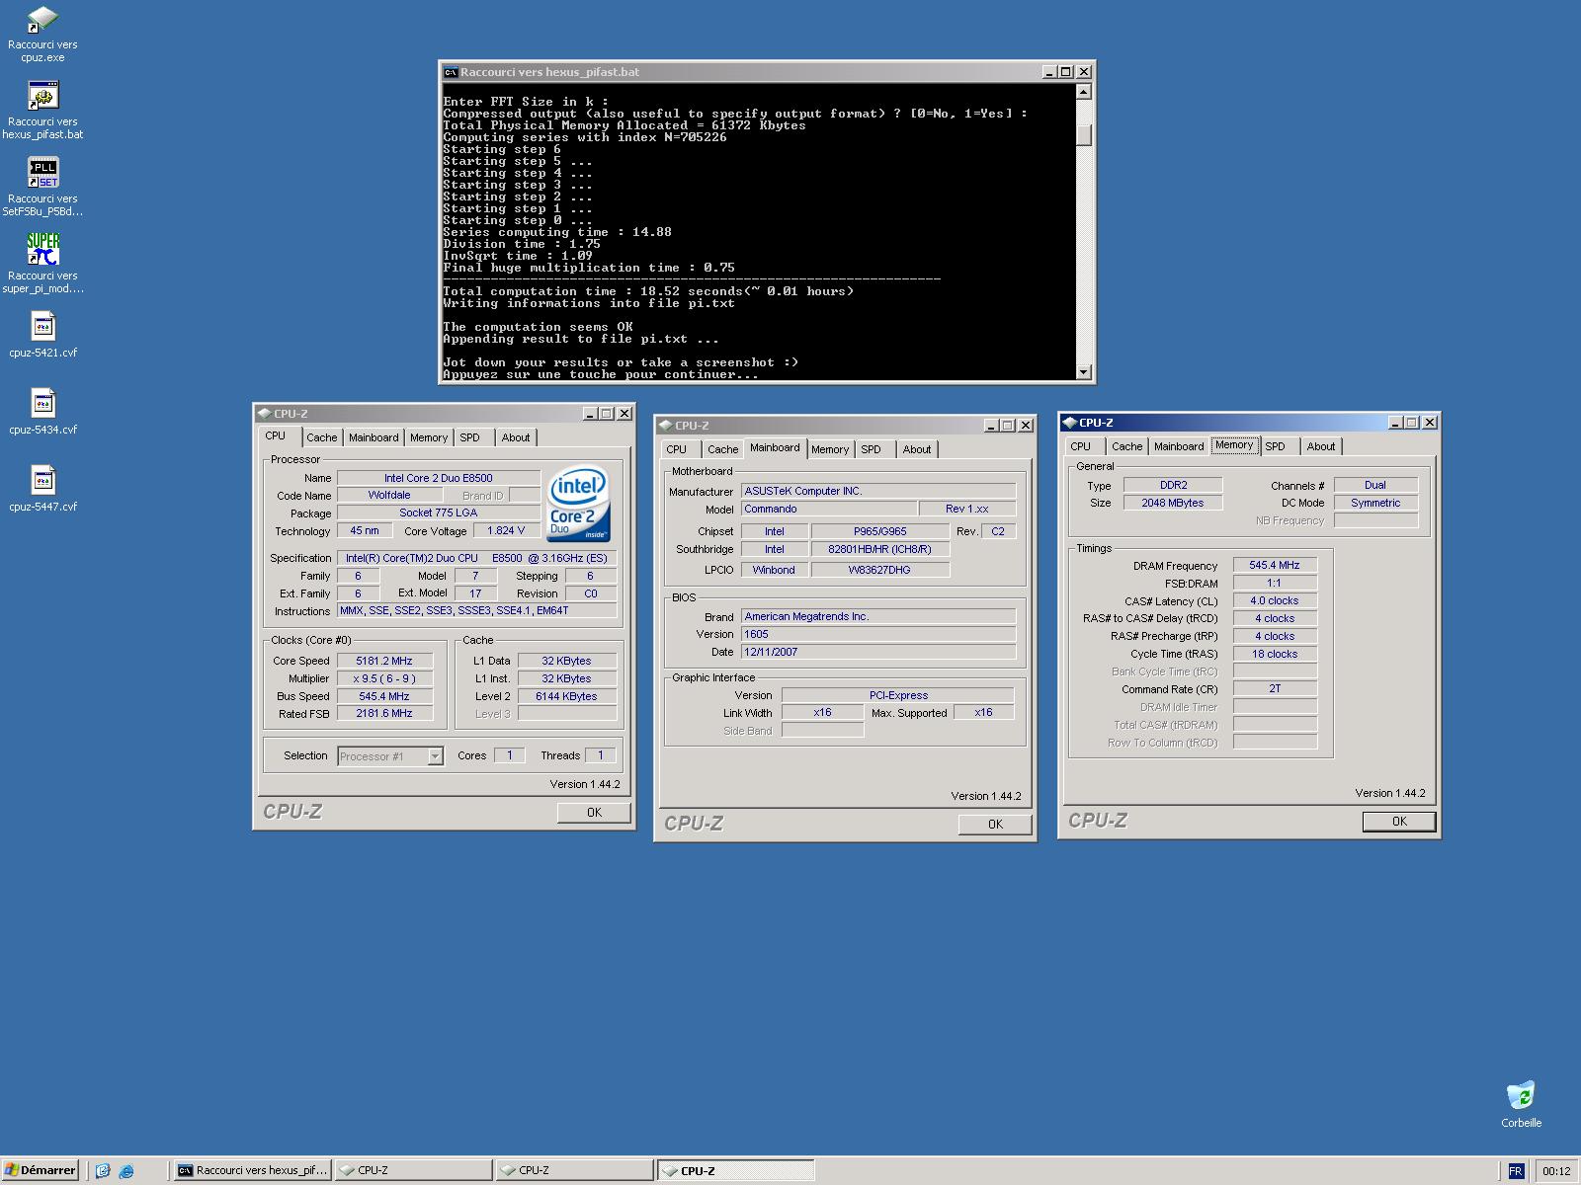Click the console vertical scrollbar thumb
Viewport: 1581px width, 1185px height.
point(1084,135)
